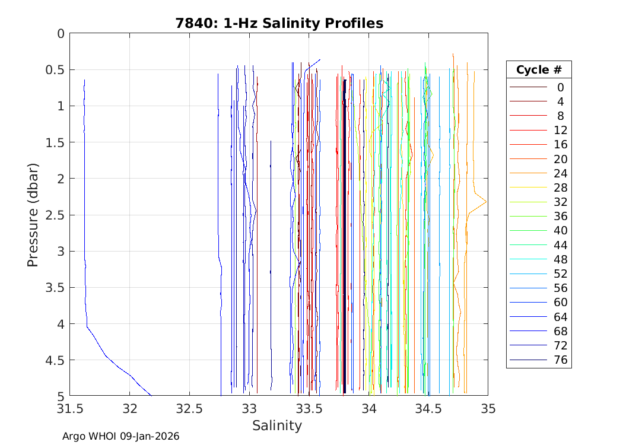Click the dark red legend line for cycle 0
This screenshot has height=445, width=623.
click(527, 87)
